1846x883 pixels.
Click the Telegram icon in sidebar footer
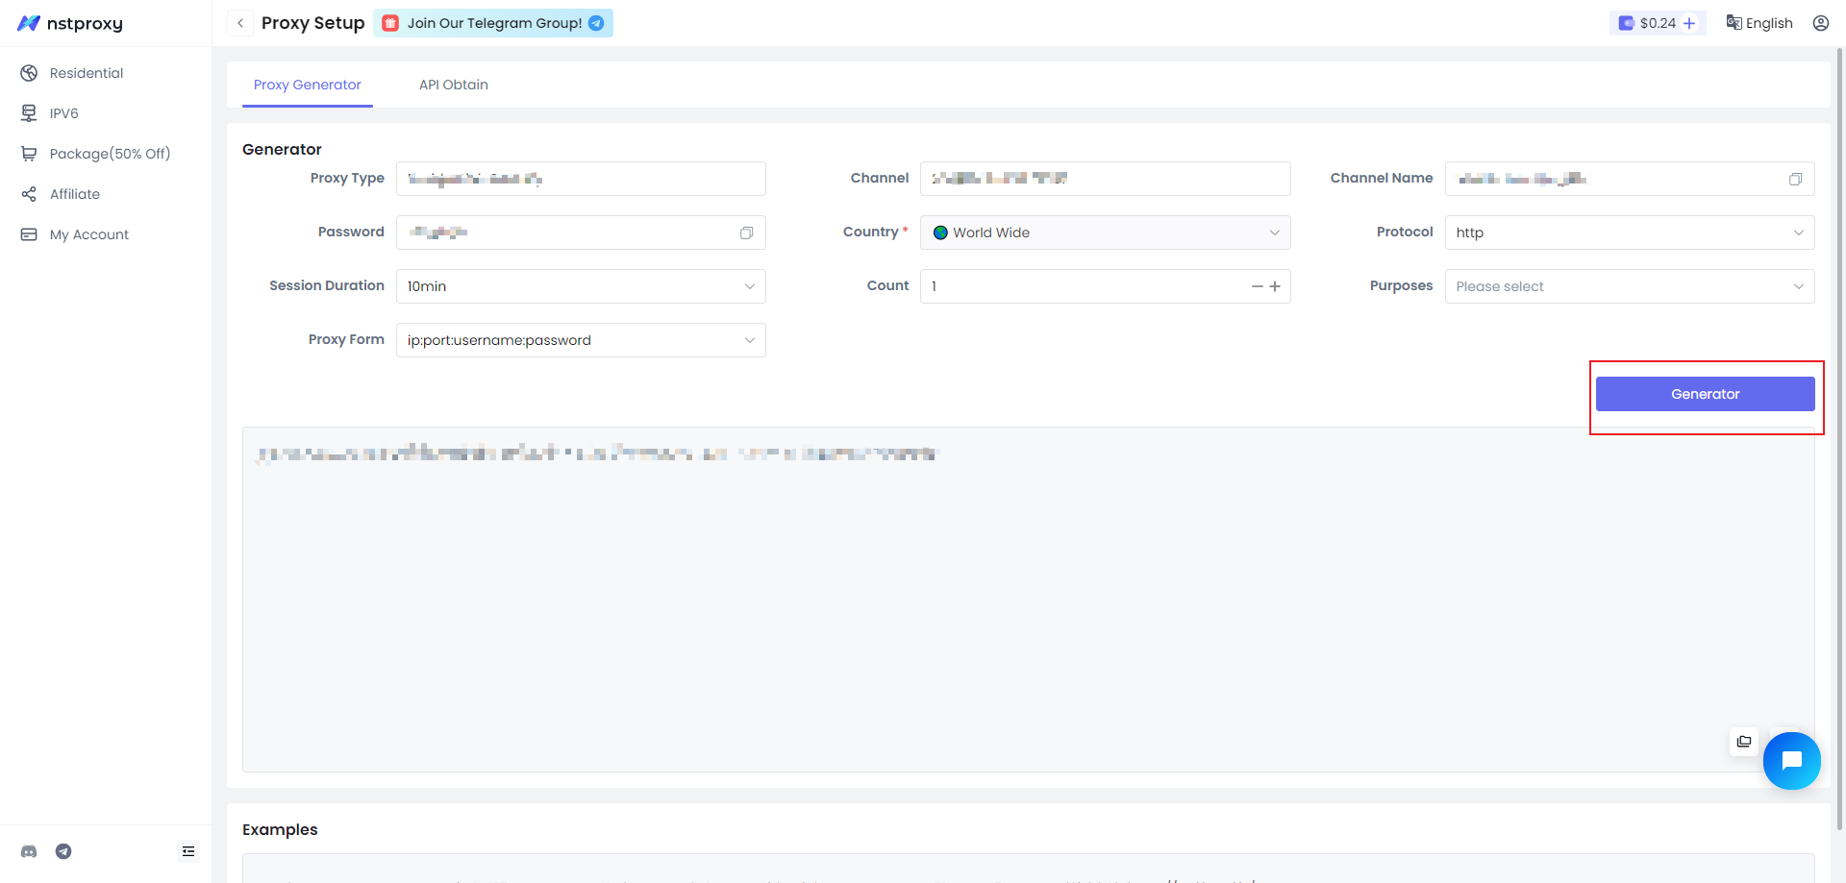tap(63, 851)
